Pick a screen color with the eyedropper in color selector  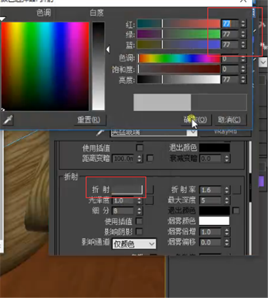tap(8, 120)
